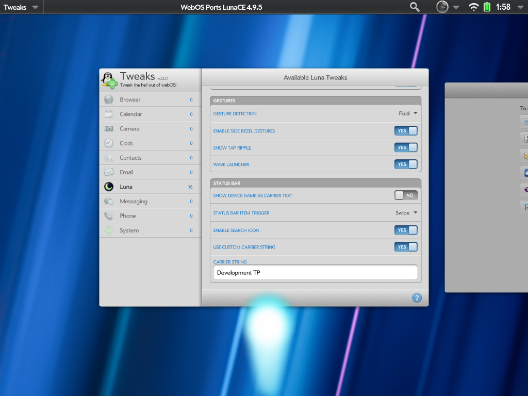Open the help question mark icon
The width and height of the screenshot is (528, 396).
[x=417, y=298]
